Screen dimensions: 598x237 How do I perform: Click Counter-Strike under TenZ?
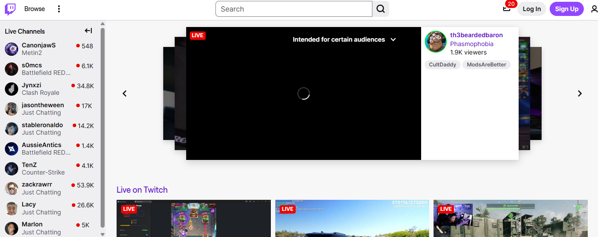pyautogui.click(x=43, y=172)
